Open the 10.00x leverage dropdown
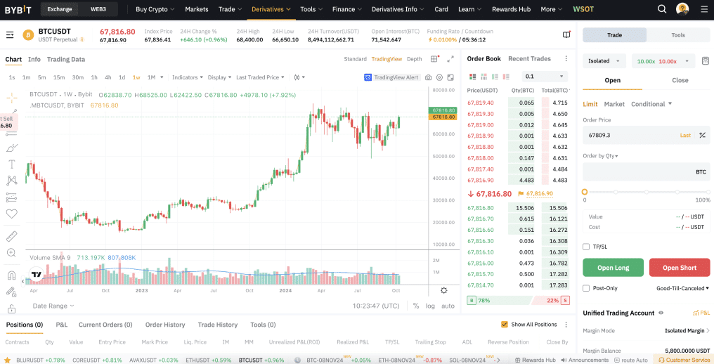The height and width of the screenshot is (364, 714). pos(663,61)
